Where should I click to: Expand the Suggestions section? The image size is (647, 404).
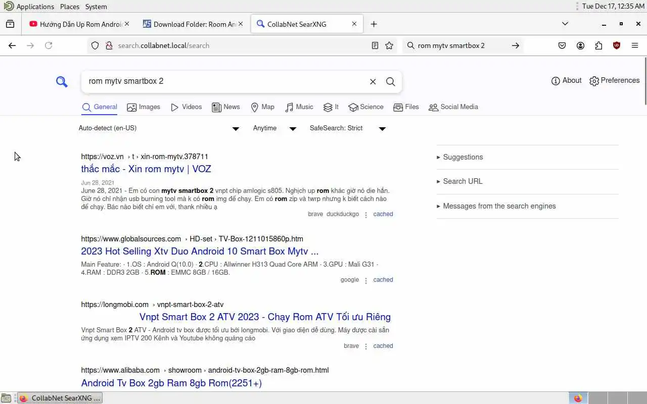point(527,157)
